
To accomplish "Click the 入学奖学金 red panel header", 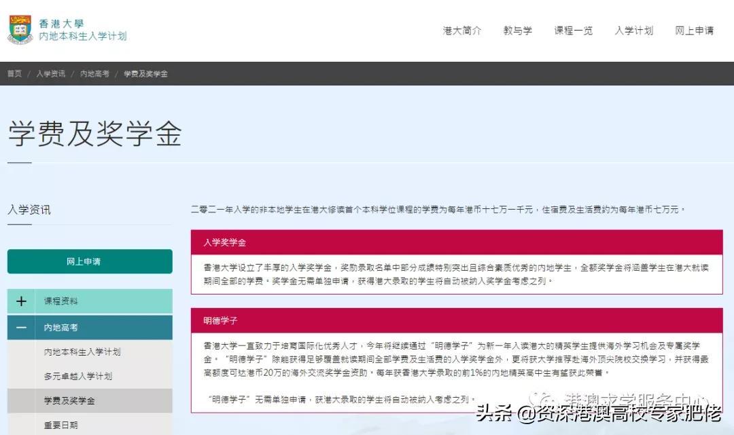I will [457, 242].
